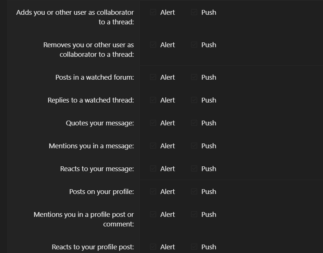The image size is (323, 253).
Task: Toggle Push for removes collaborator from thread
Action: coord(194,45)
